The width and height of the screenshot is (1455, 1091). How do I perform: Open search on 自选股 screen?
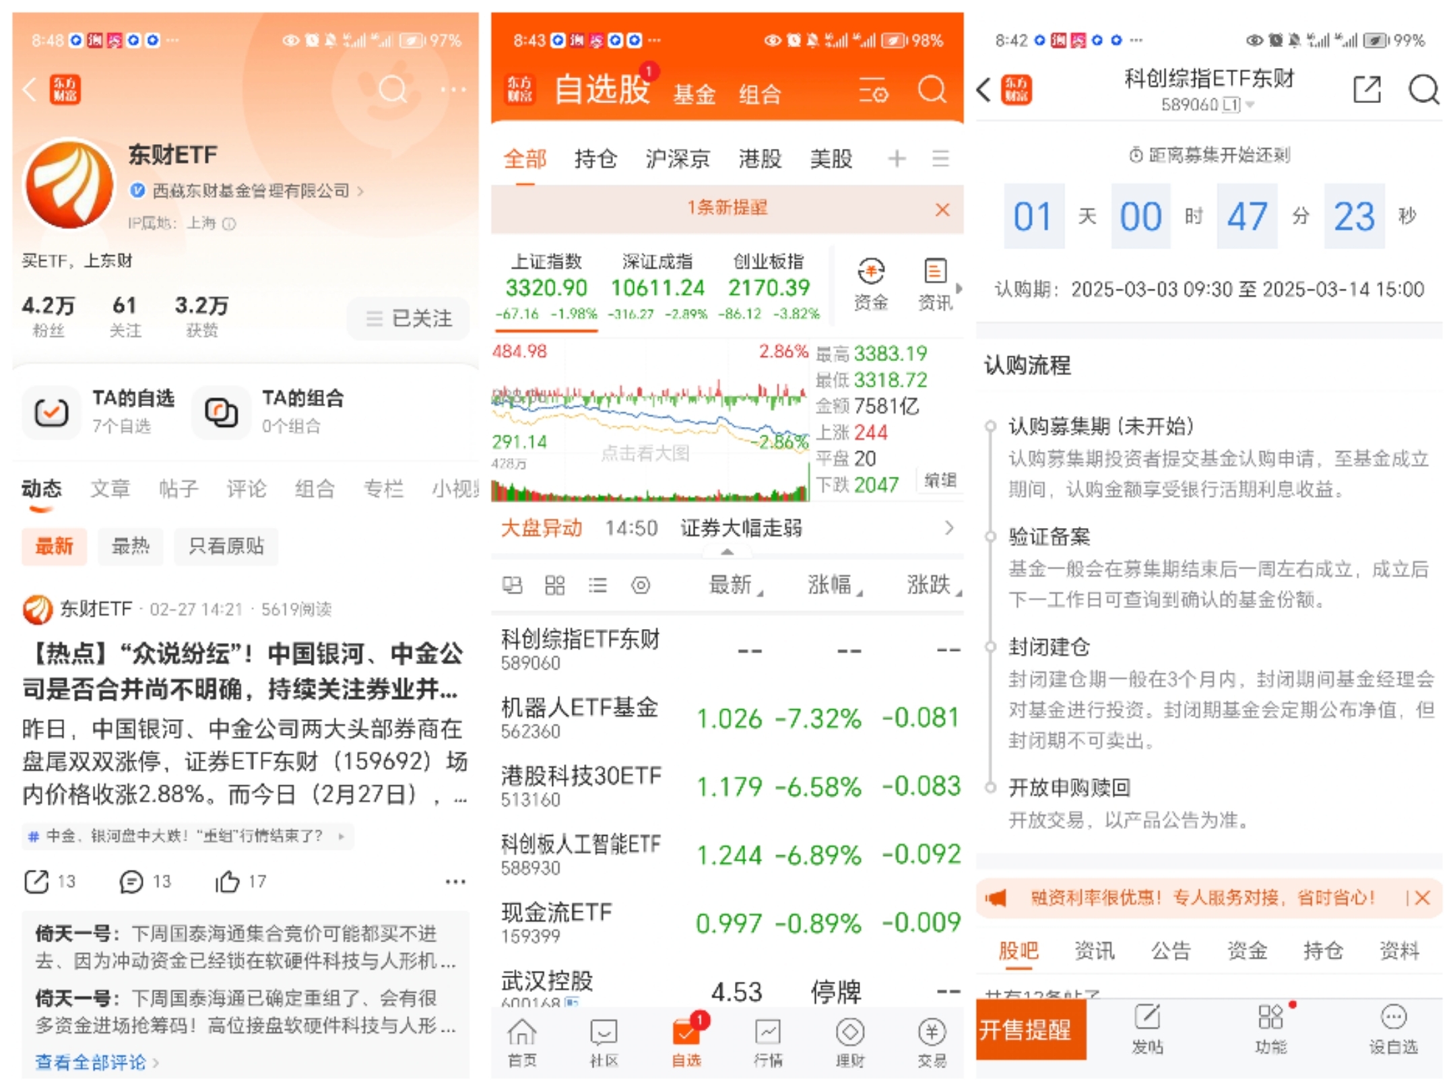pos(932,89)
